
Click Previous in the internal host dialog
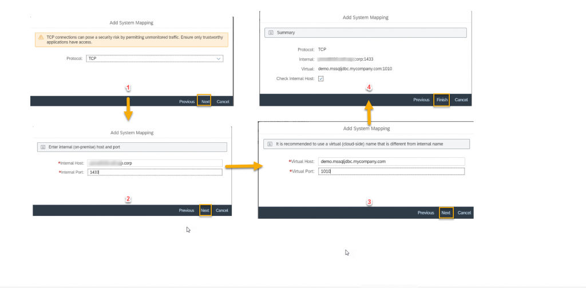(x=187, y=210)
